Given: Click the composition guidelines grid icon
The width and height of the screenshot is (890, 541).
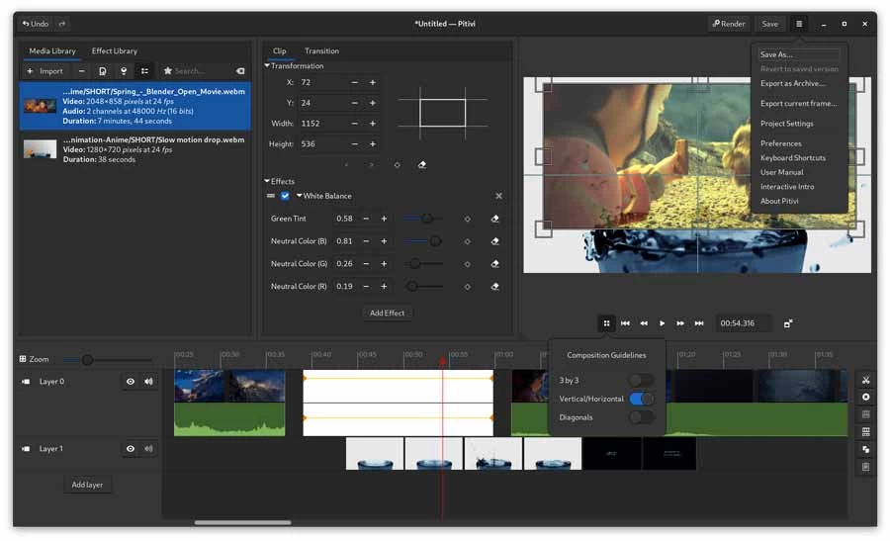Looking at the screenshot, I should click(606, 323).
